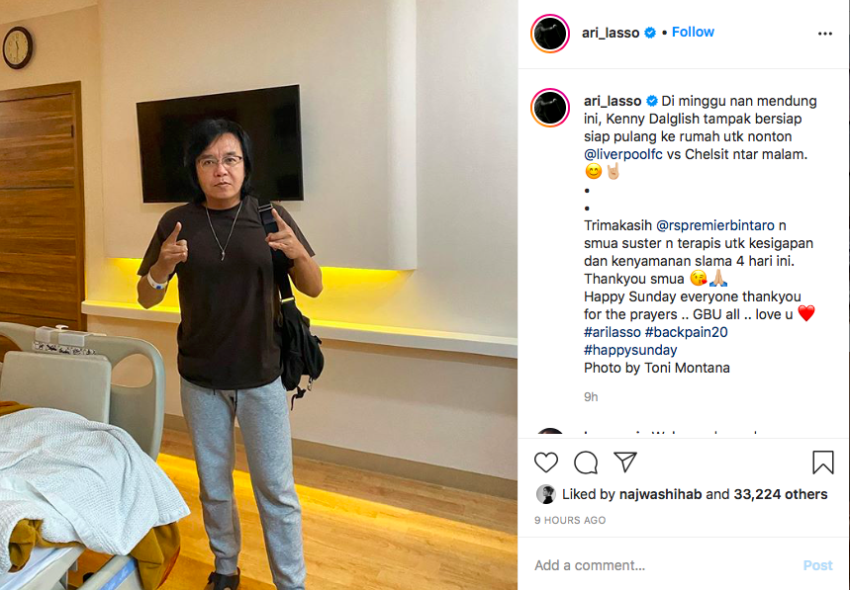
Task: Follow the ari_lasso account
Action: click(693, 32)
